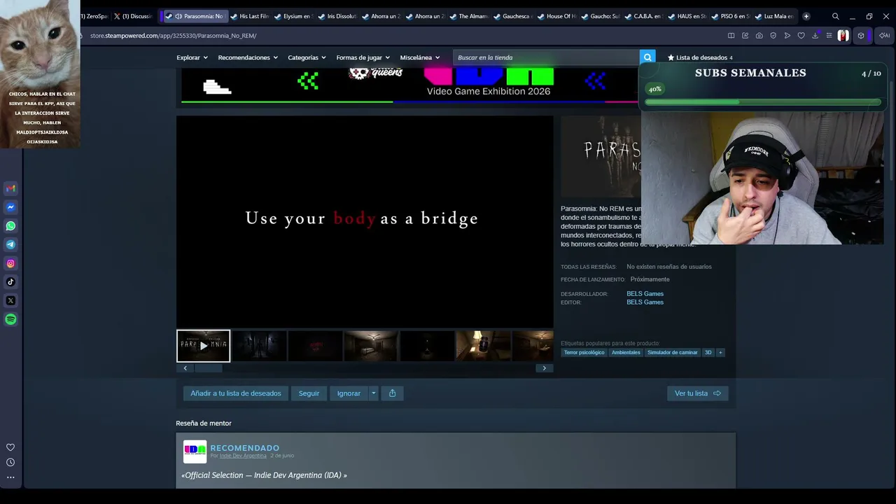Open the BELS Games developer link
This screenshot has height=504, width=896.
pyautogui.click(x=645, y=294)
